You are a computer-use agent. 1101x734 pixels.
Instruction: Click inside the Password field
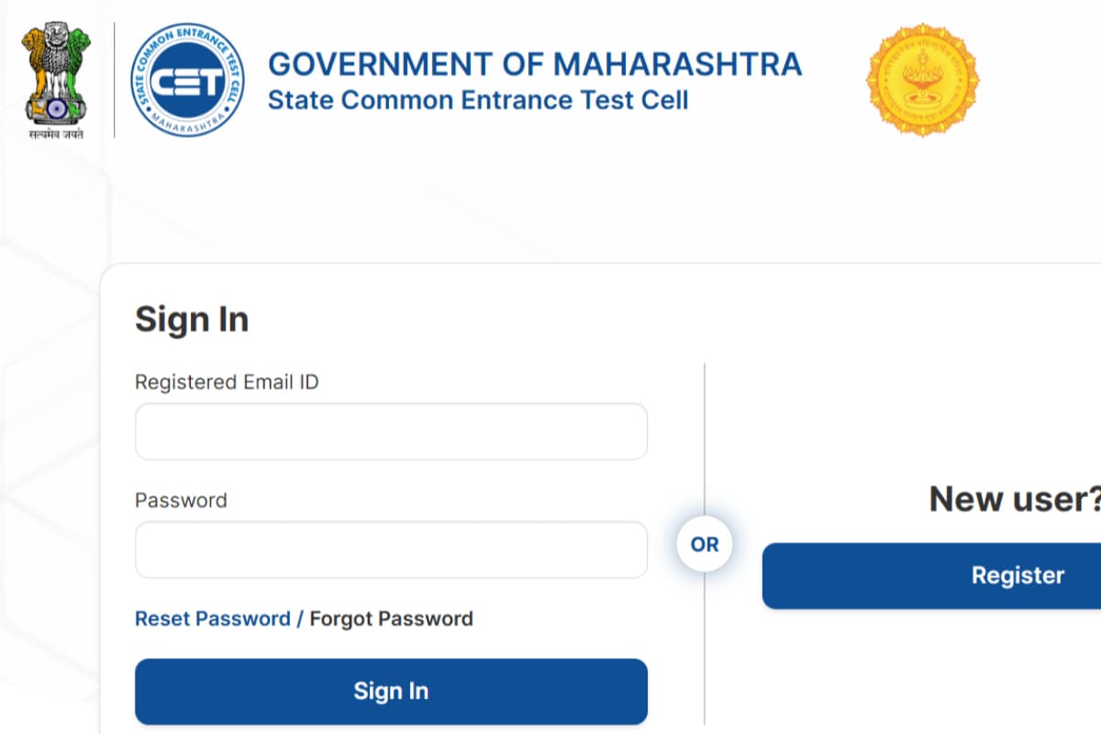point(391,549)
